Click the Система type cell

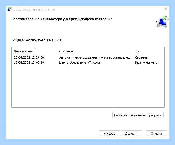141,57
